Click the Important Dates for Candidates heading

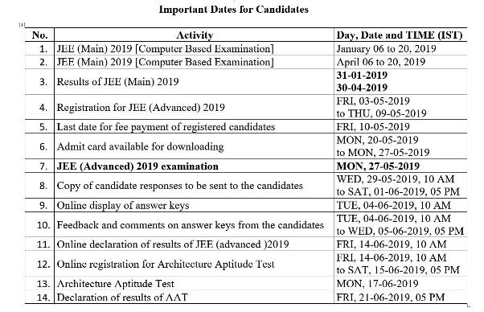[x=234, y=10]
